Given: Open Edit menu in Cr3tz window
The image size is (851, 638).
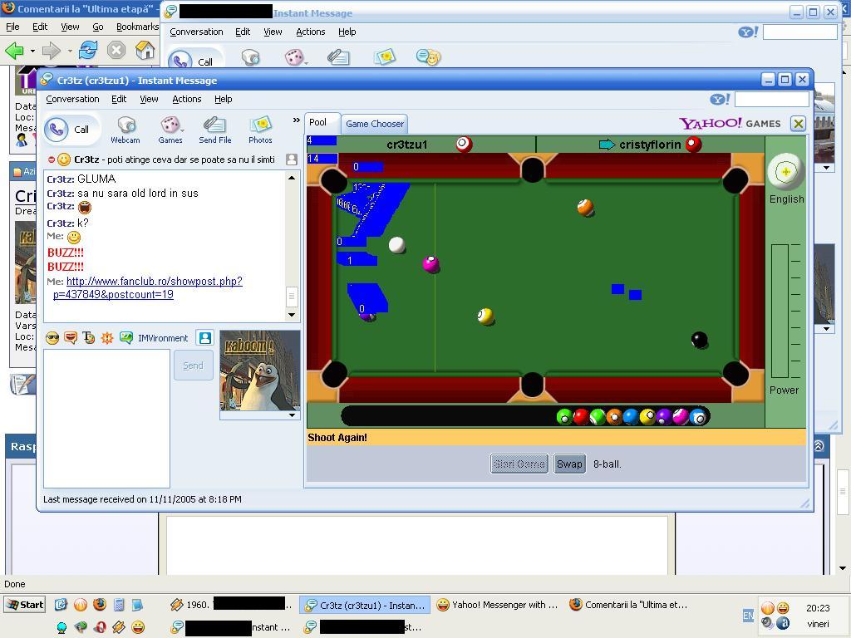Looking at the screenshot, I should tap(119, 100).
